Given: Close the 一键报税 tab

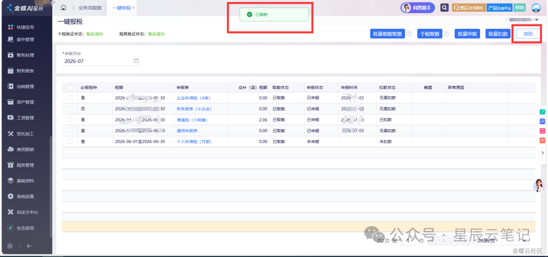Looking at the screenshot, I should 133,8.
